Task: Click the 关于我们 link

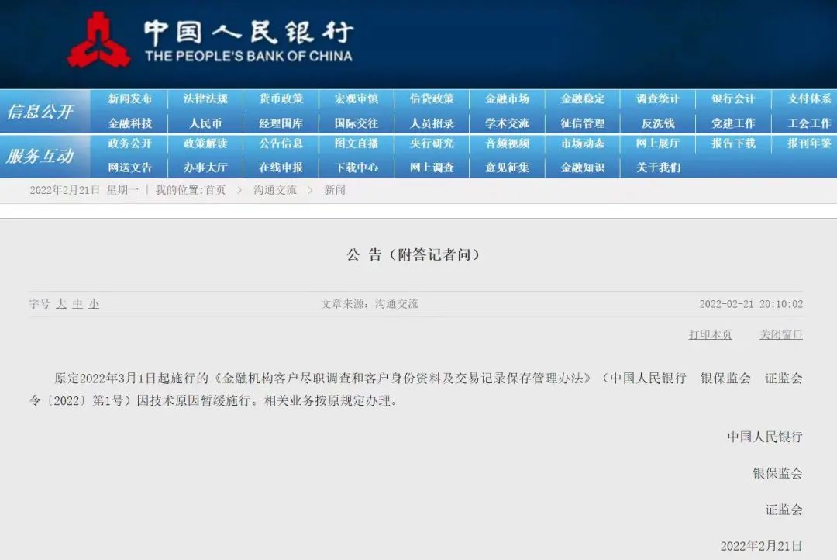Action: click(658, 168)
